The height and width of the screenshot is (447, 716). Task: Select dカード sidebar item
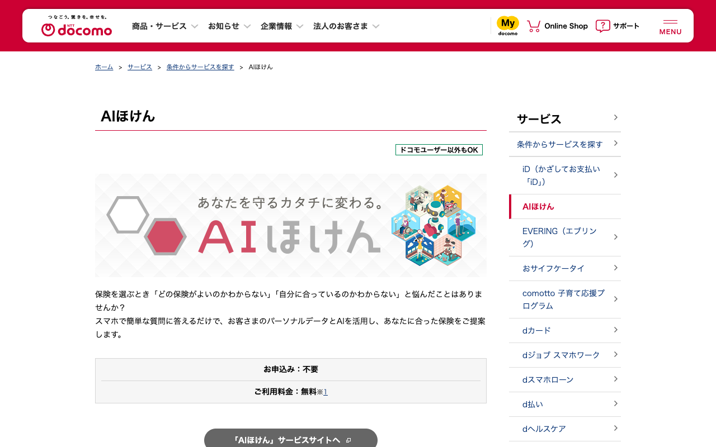(565, 331)
